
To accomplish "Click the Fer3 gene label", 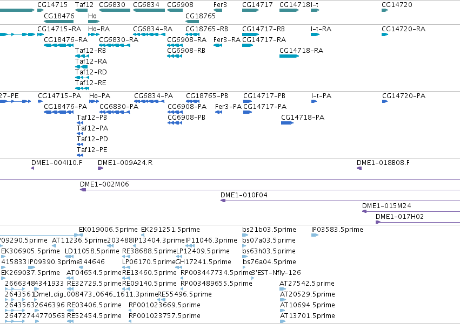I will 220,5.
